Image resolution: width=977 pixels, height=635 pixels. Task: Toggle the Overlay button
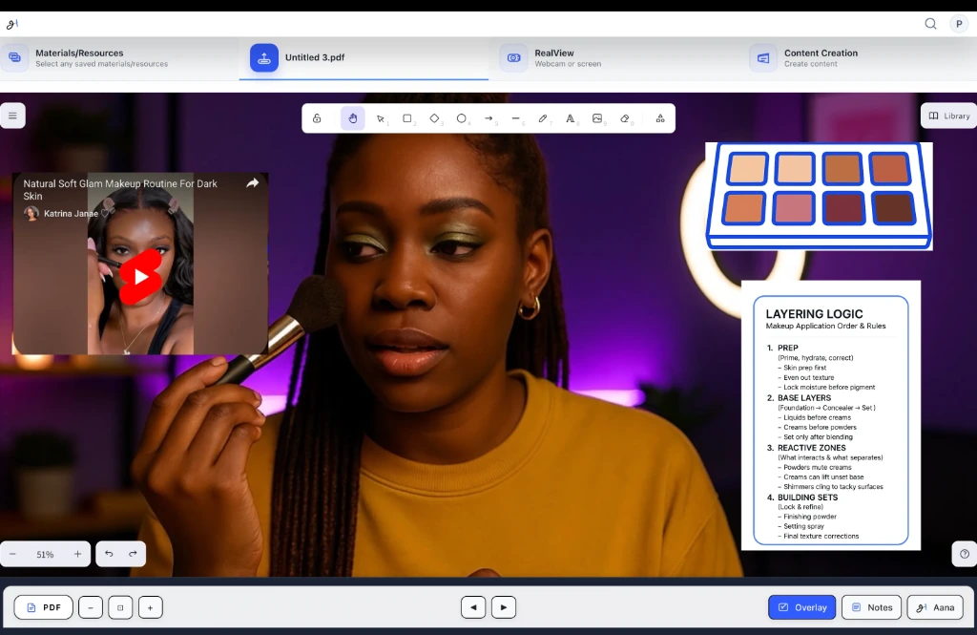(x=801, y=607)
